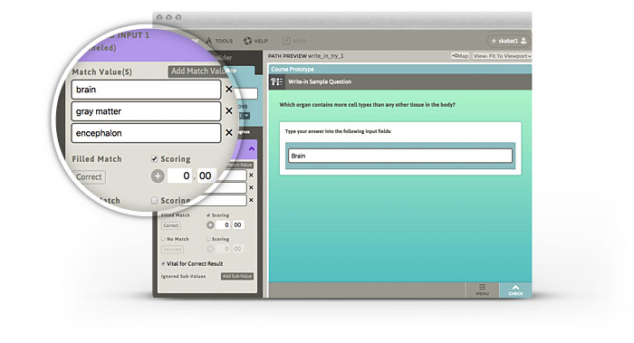Click the Add Sub-Value button
This screenshot has height=343, width=634.
237,276
